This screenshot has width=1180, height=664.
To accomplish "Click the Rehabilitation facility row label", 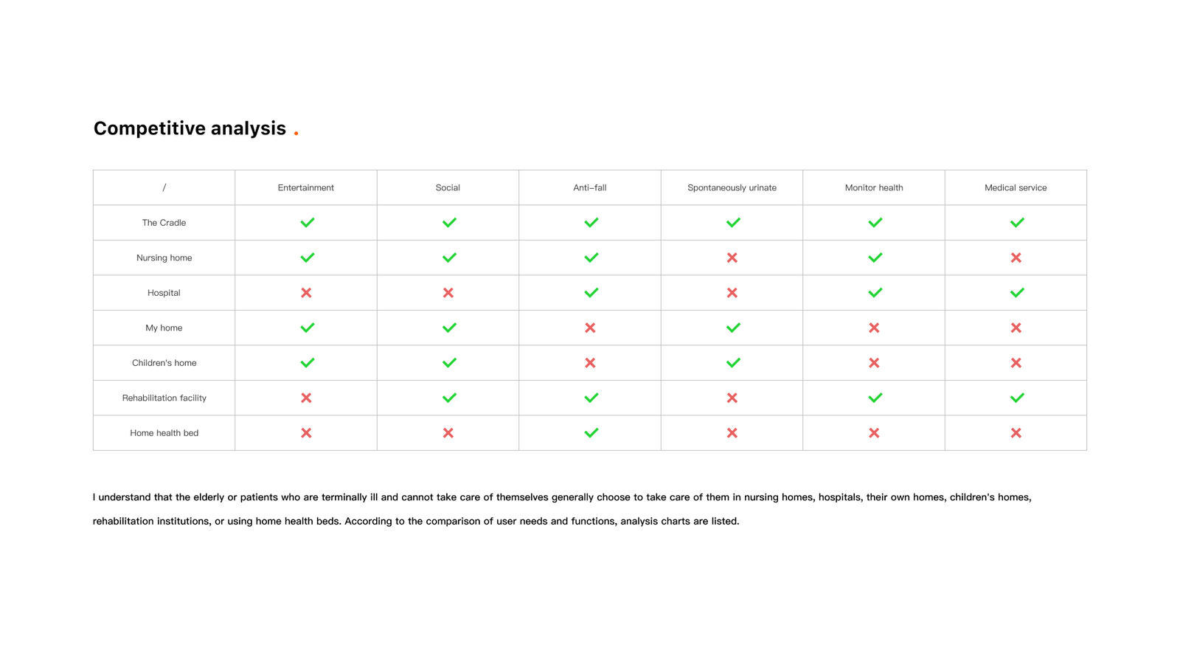I will click(x=164, y=398).
